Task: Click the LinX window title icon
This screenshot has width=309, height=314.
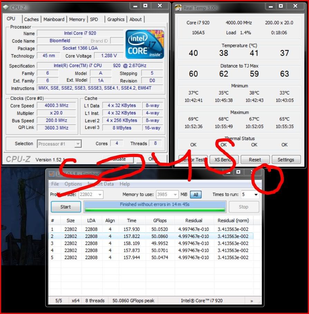Action: pyautogui.click(x=51, y=174)
